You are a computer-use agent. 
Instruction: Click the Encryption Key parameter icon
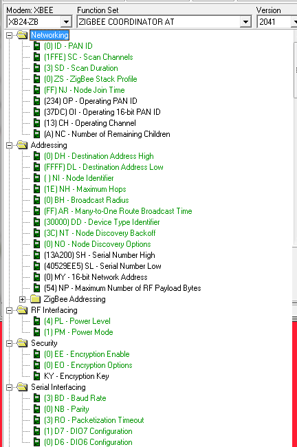point(36,376)
